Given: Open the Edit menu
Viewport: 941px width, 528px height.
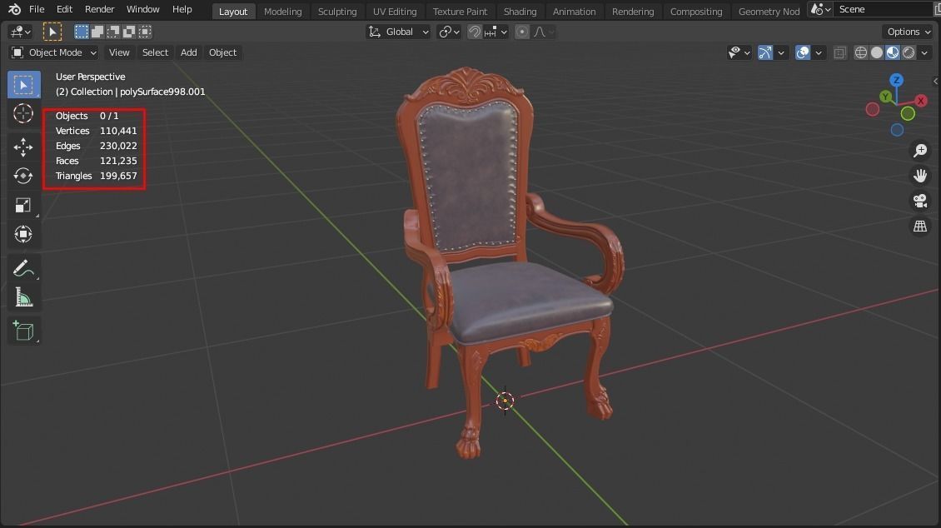Looking at the screenshot, I should pyautogui.click(x=64, y=9).
